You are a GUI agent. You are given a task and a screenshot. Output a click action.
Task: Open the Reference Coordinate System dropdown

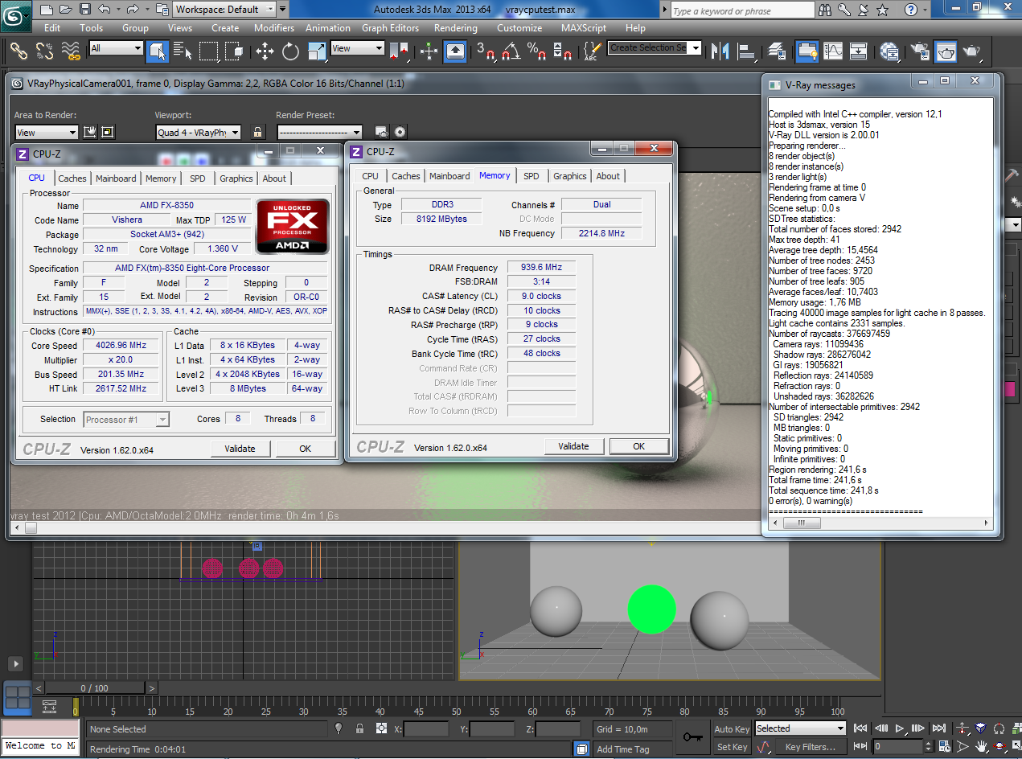(x=357, y=48)
